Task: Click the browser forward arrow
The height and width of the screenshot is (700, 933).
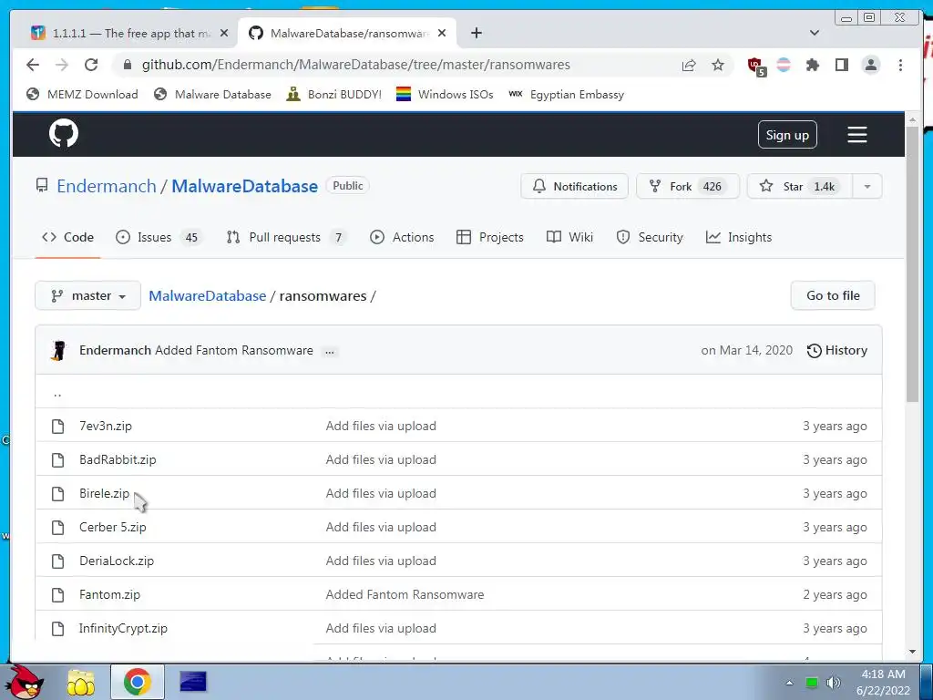Action: point(62,65)
